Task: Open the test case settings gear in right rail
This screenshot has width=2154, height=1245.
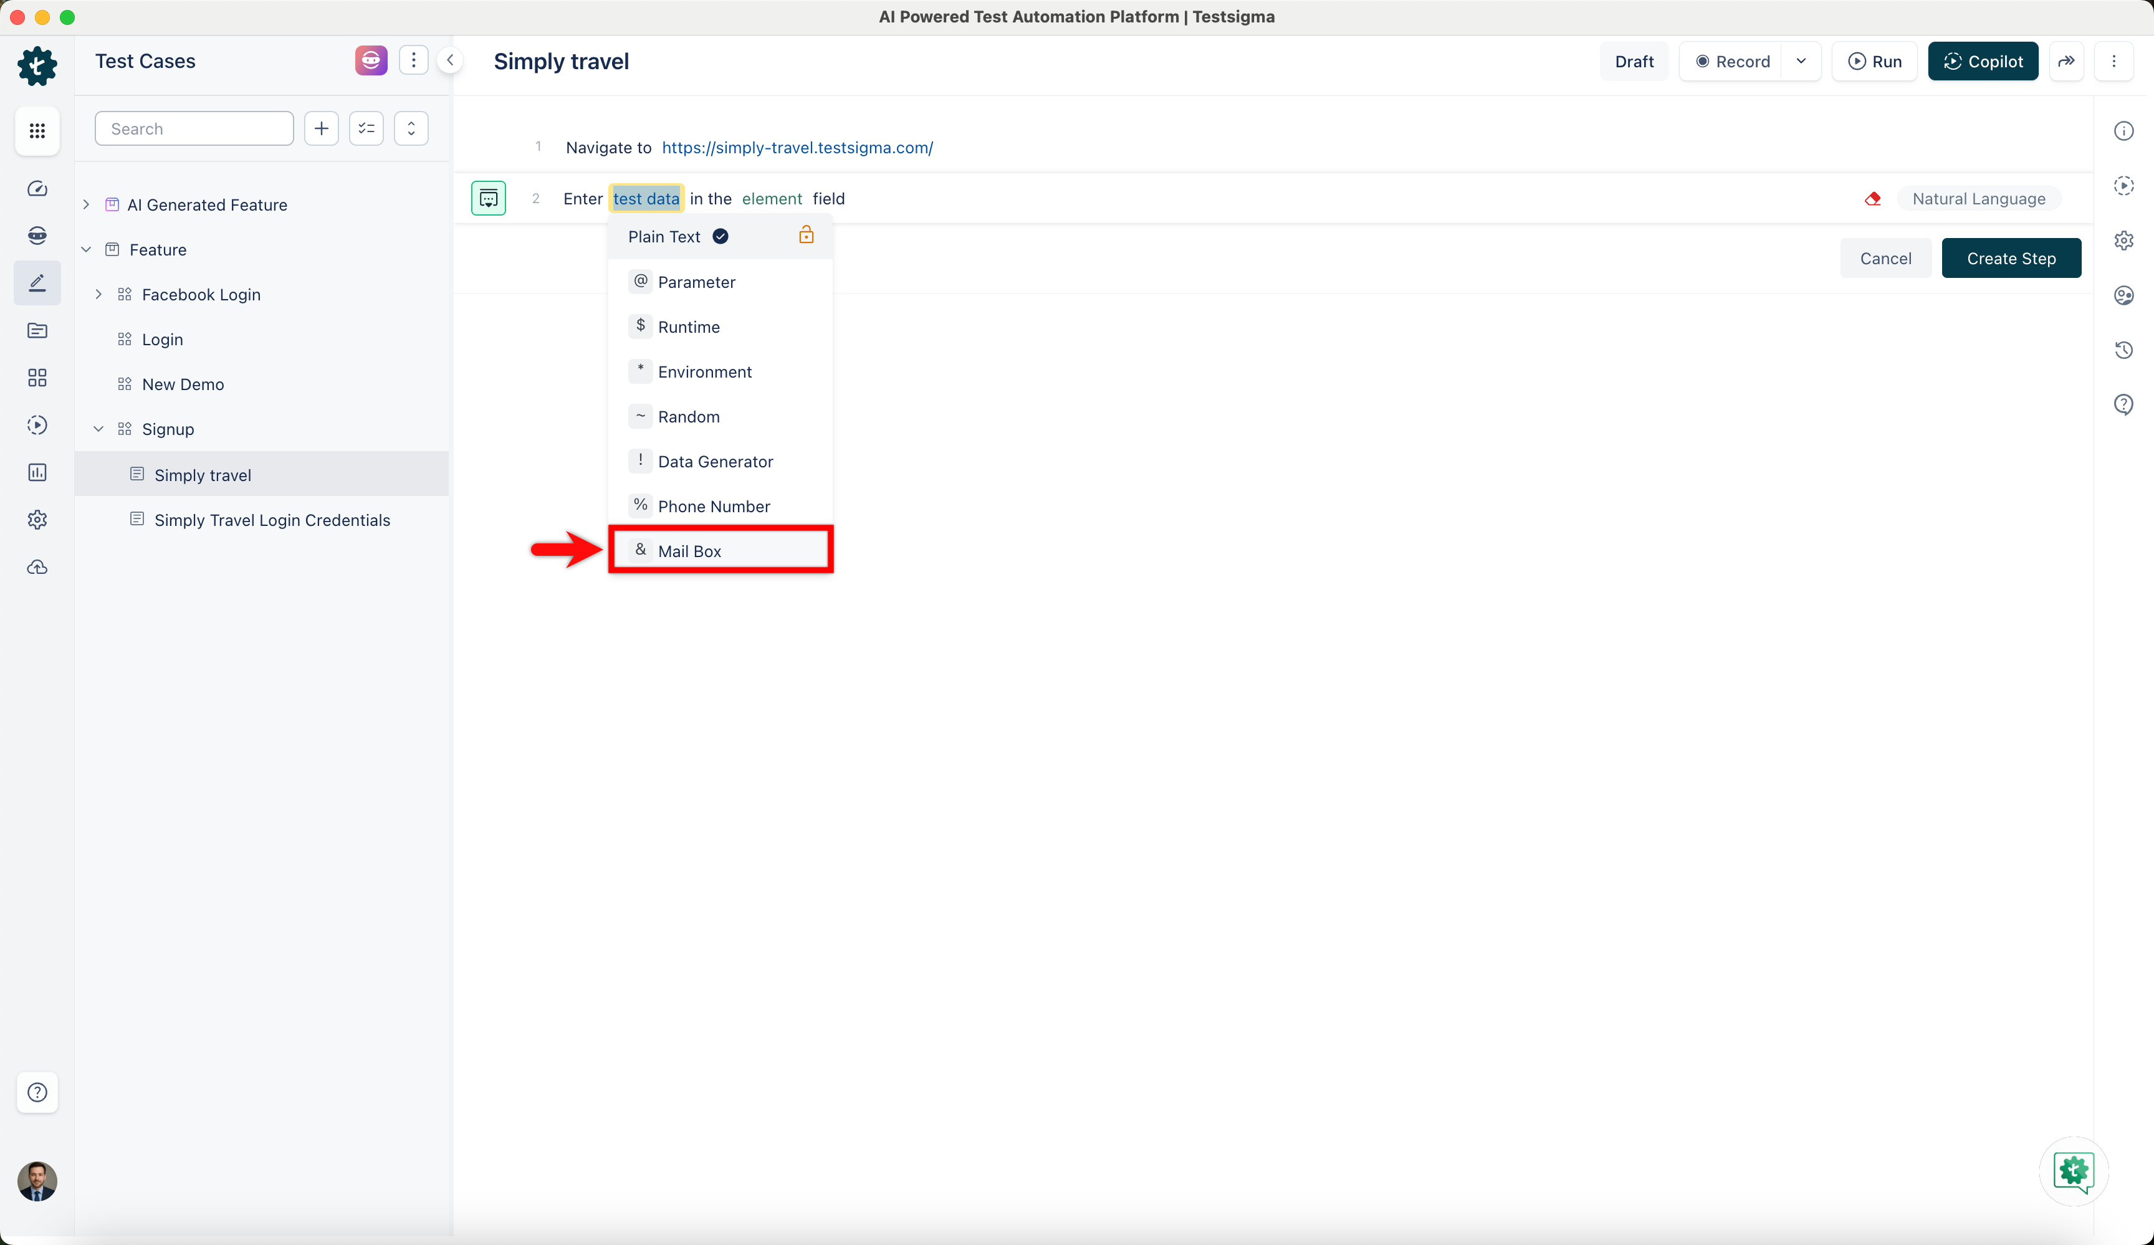Action: point(2123,240)
